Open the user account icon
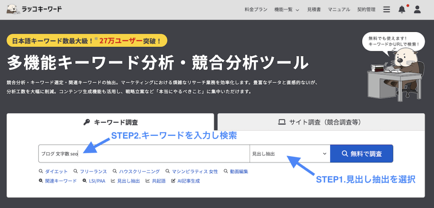 coord(417,10)
